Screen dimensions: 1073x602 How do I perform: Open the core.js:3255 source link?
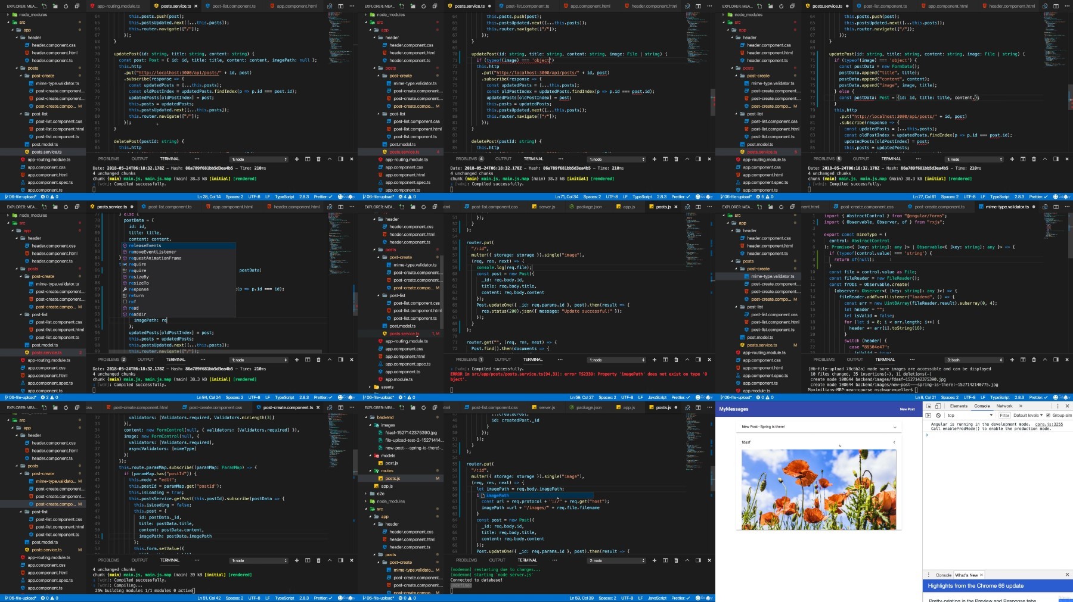click(x=1049, y=424)
